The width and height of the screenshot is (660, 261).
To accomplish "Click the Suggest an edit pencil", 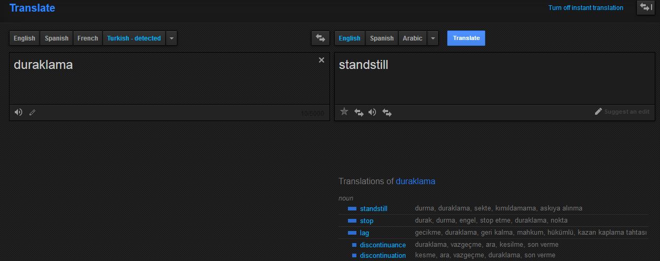I will (598, 112).
